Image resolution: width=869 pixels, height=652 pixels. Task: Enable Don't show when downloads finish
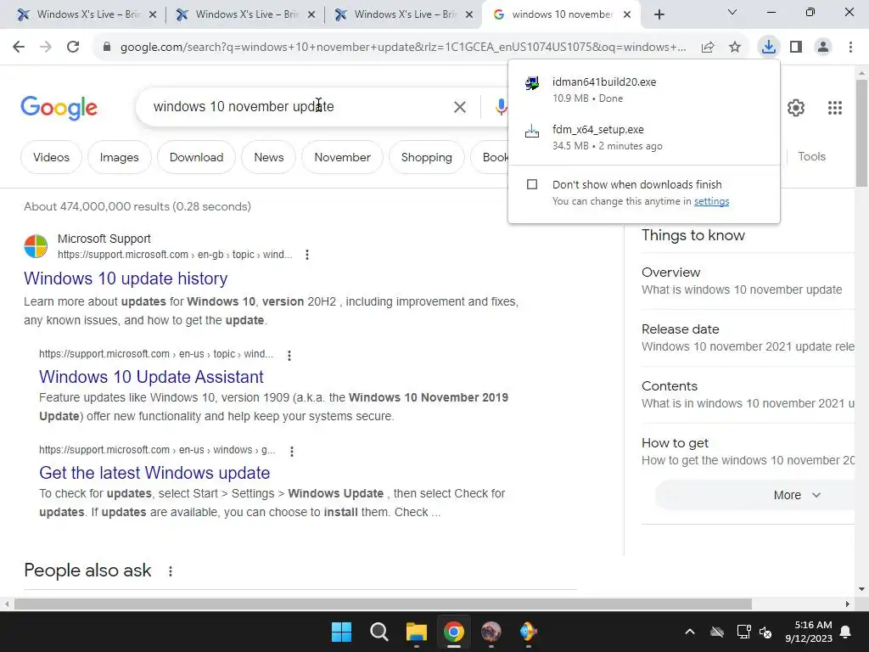pyautogui.click(x=532, y=184)
